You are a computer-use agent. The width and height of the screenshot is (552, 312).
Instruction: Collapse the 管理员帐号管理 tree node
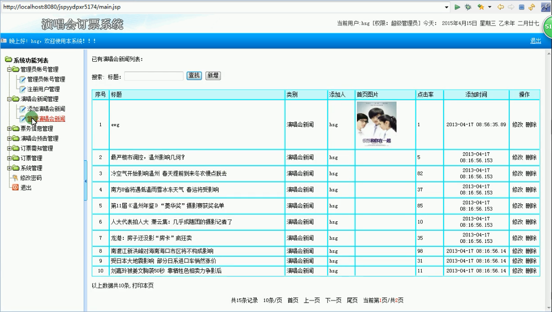(x=9, y=70)
